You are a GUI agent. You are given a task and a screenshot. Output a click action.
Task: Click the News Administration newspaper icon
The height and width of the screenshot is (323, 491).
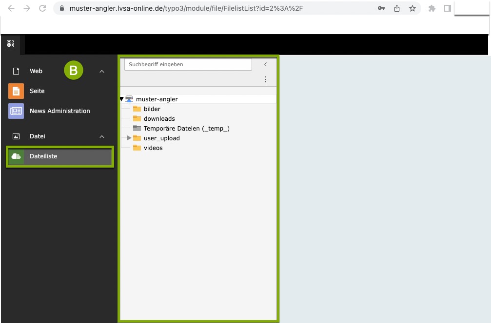(16, 111)
